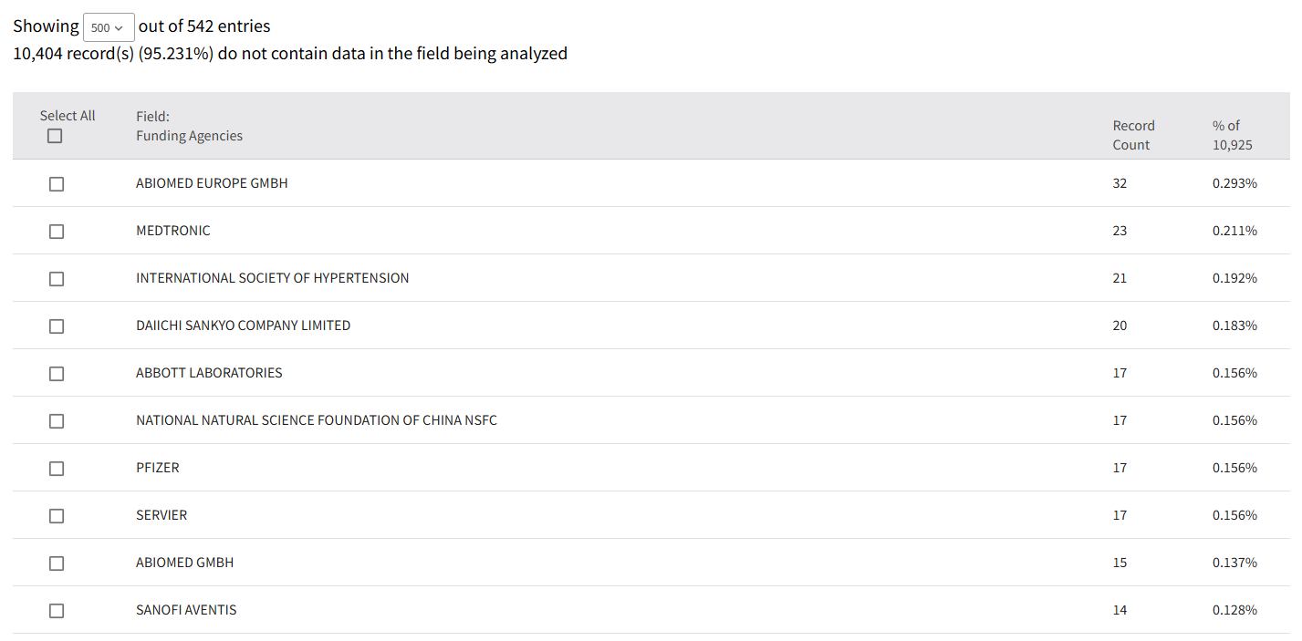This screenshot has height=641, width=1302.
Task: Click the ABBOTT LABORATORIES agency name
Action: coord(209,373)
